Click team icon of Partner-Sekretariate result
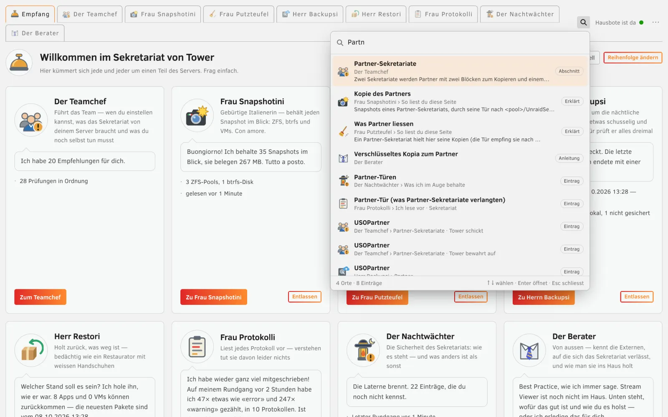Viewport: 668px width, 417px height. [x=343, y=71]
